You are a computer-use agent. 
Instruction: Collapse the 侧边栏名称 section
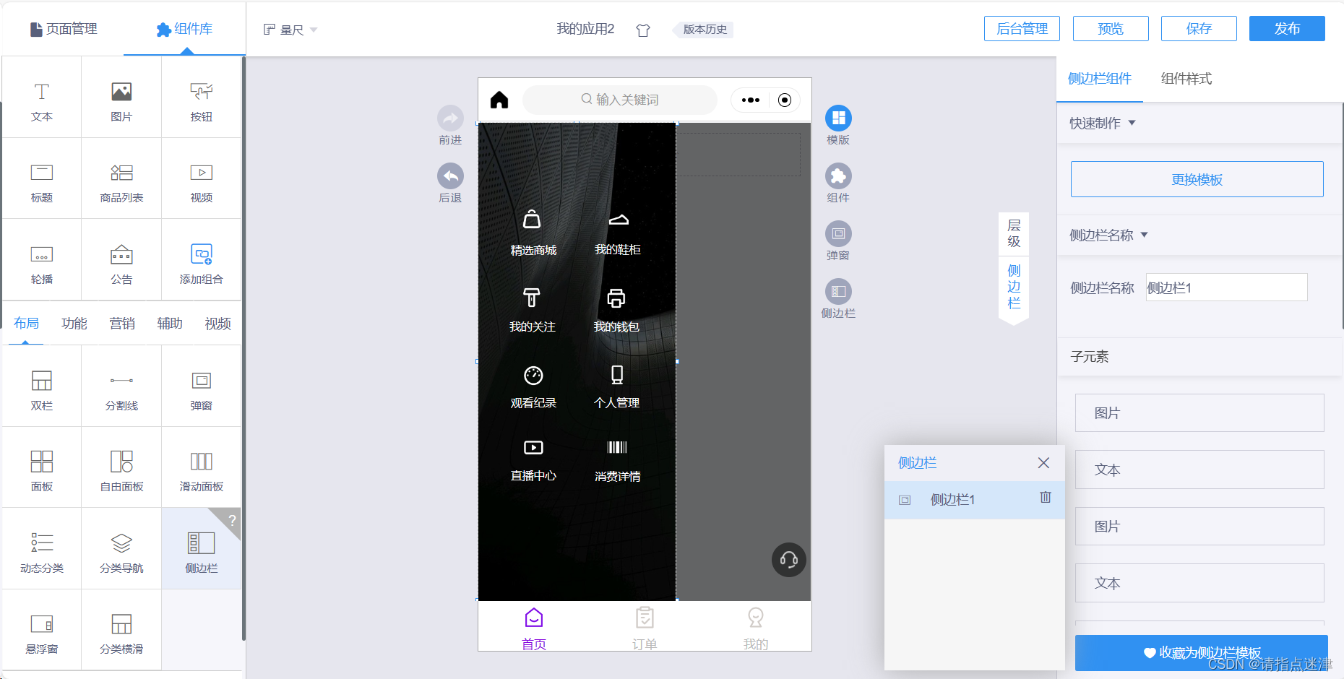point(1145,235)
